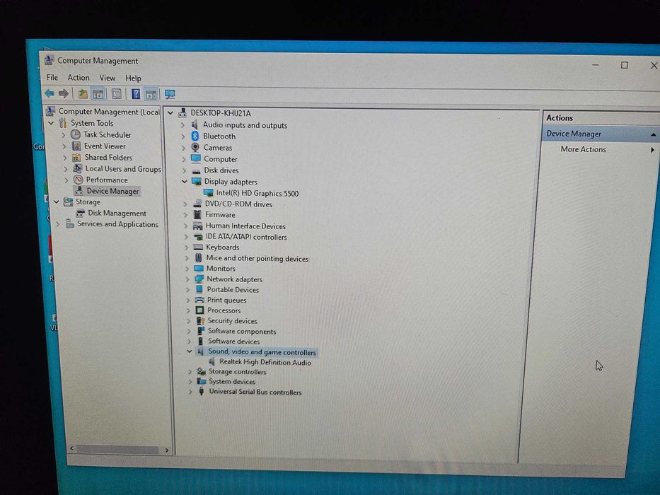This screenshot has height=495, width=660.
Task: Click the Universal Serial Bus controllers icon
Action: (x=202, y=392)
